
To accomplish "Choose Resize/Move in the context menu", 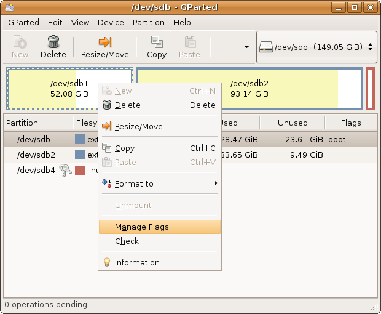I will click(160, 126).
